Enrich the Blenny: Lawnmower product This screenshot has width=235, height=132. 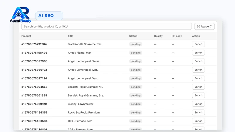[199, 104]
